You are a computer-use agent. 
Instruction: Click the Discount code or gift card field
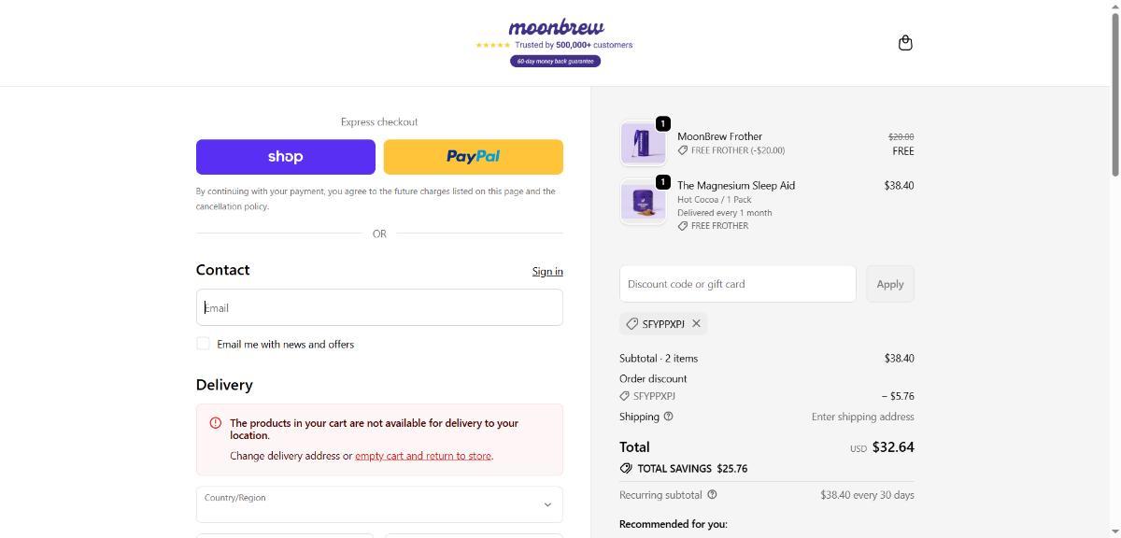click(737, 284)
